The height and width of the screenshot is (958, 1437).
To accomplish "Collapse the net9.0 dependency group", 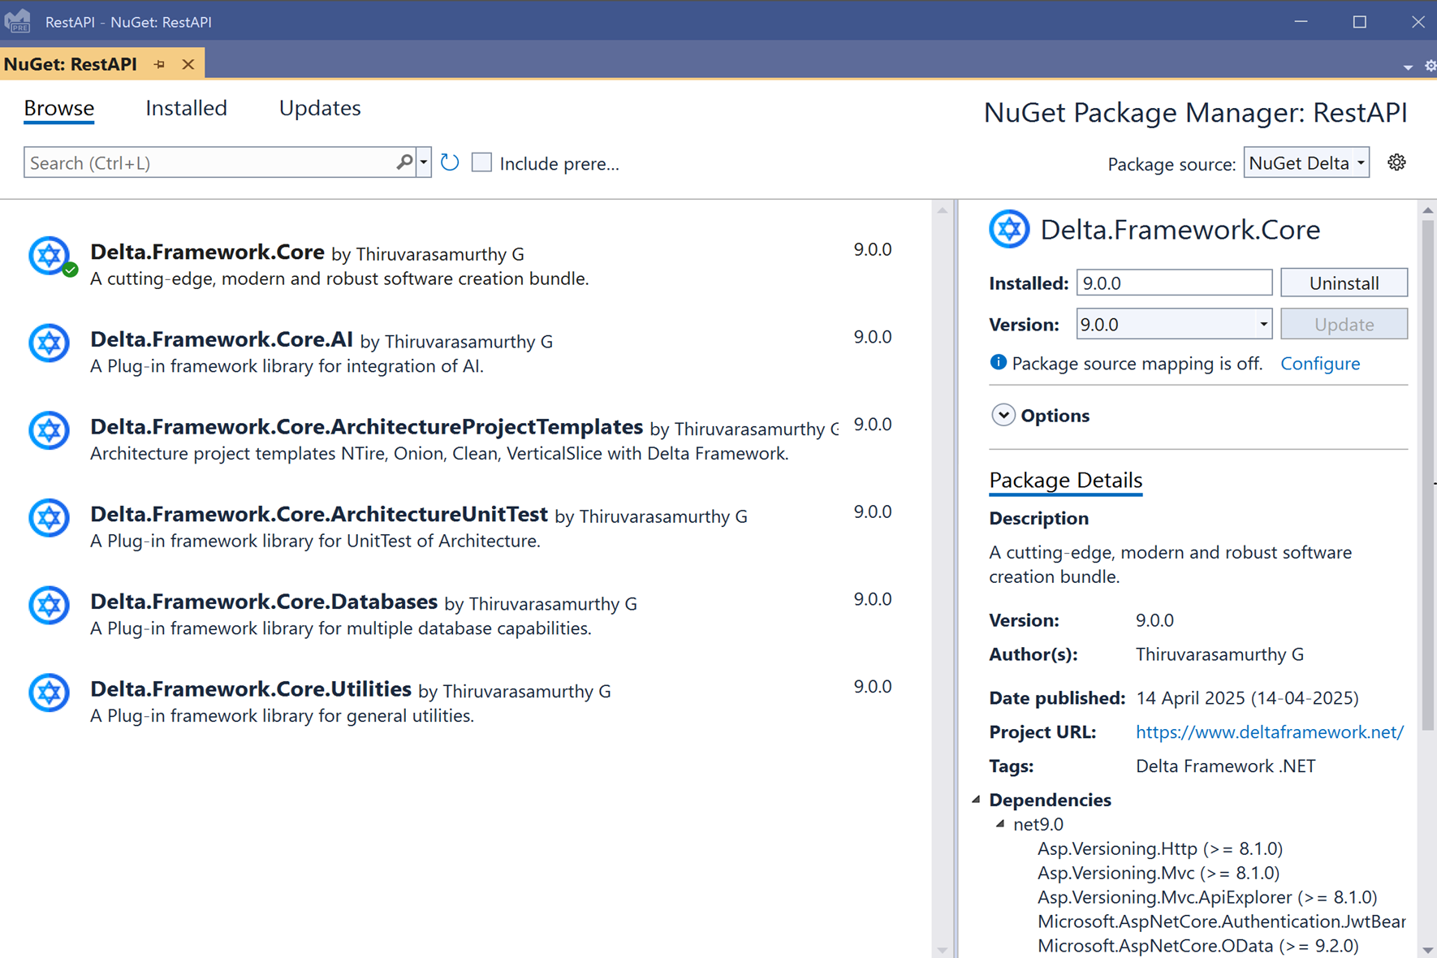I will (x=1001, y=824).
